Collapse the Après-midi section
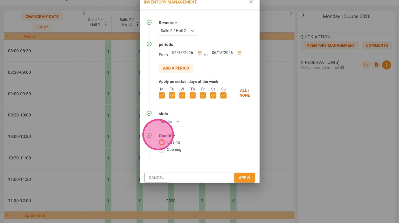399x223 pixels. 8,215
